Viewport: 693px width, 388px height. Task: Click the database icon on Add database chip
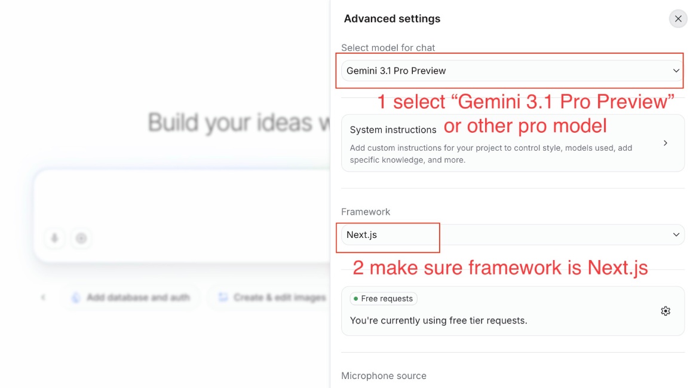[75, 297]
